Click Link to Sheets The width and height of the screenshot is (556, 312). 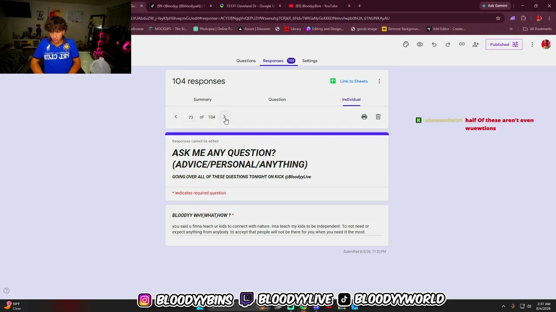(349, 81)
